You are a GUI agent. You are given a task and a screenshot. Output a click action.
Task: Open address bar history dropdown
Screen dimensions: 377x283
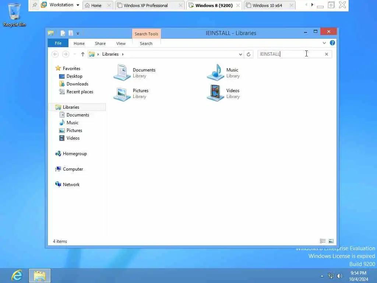pyautogui.click(x=240, y=55)
